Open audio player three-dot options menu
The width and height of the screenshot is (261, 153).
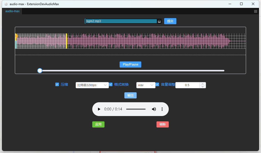tap(162, 109)
